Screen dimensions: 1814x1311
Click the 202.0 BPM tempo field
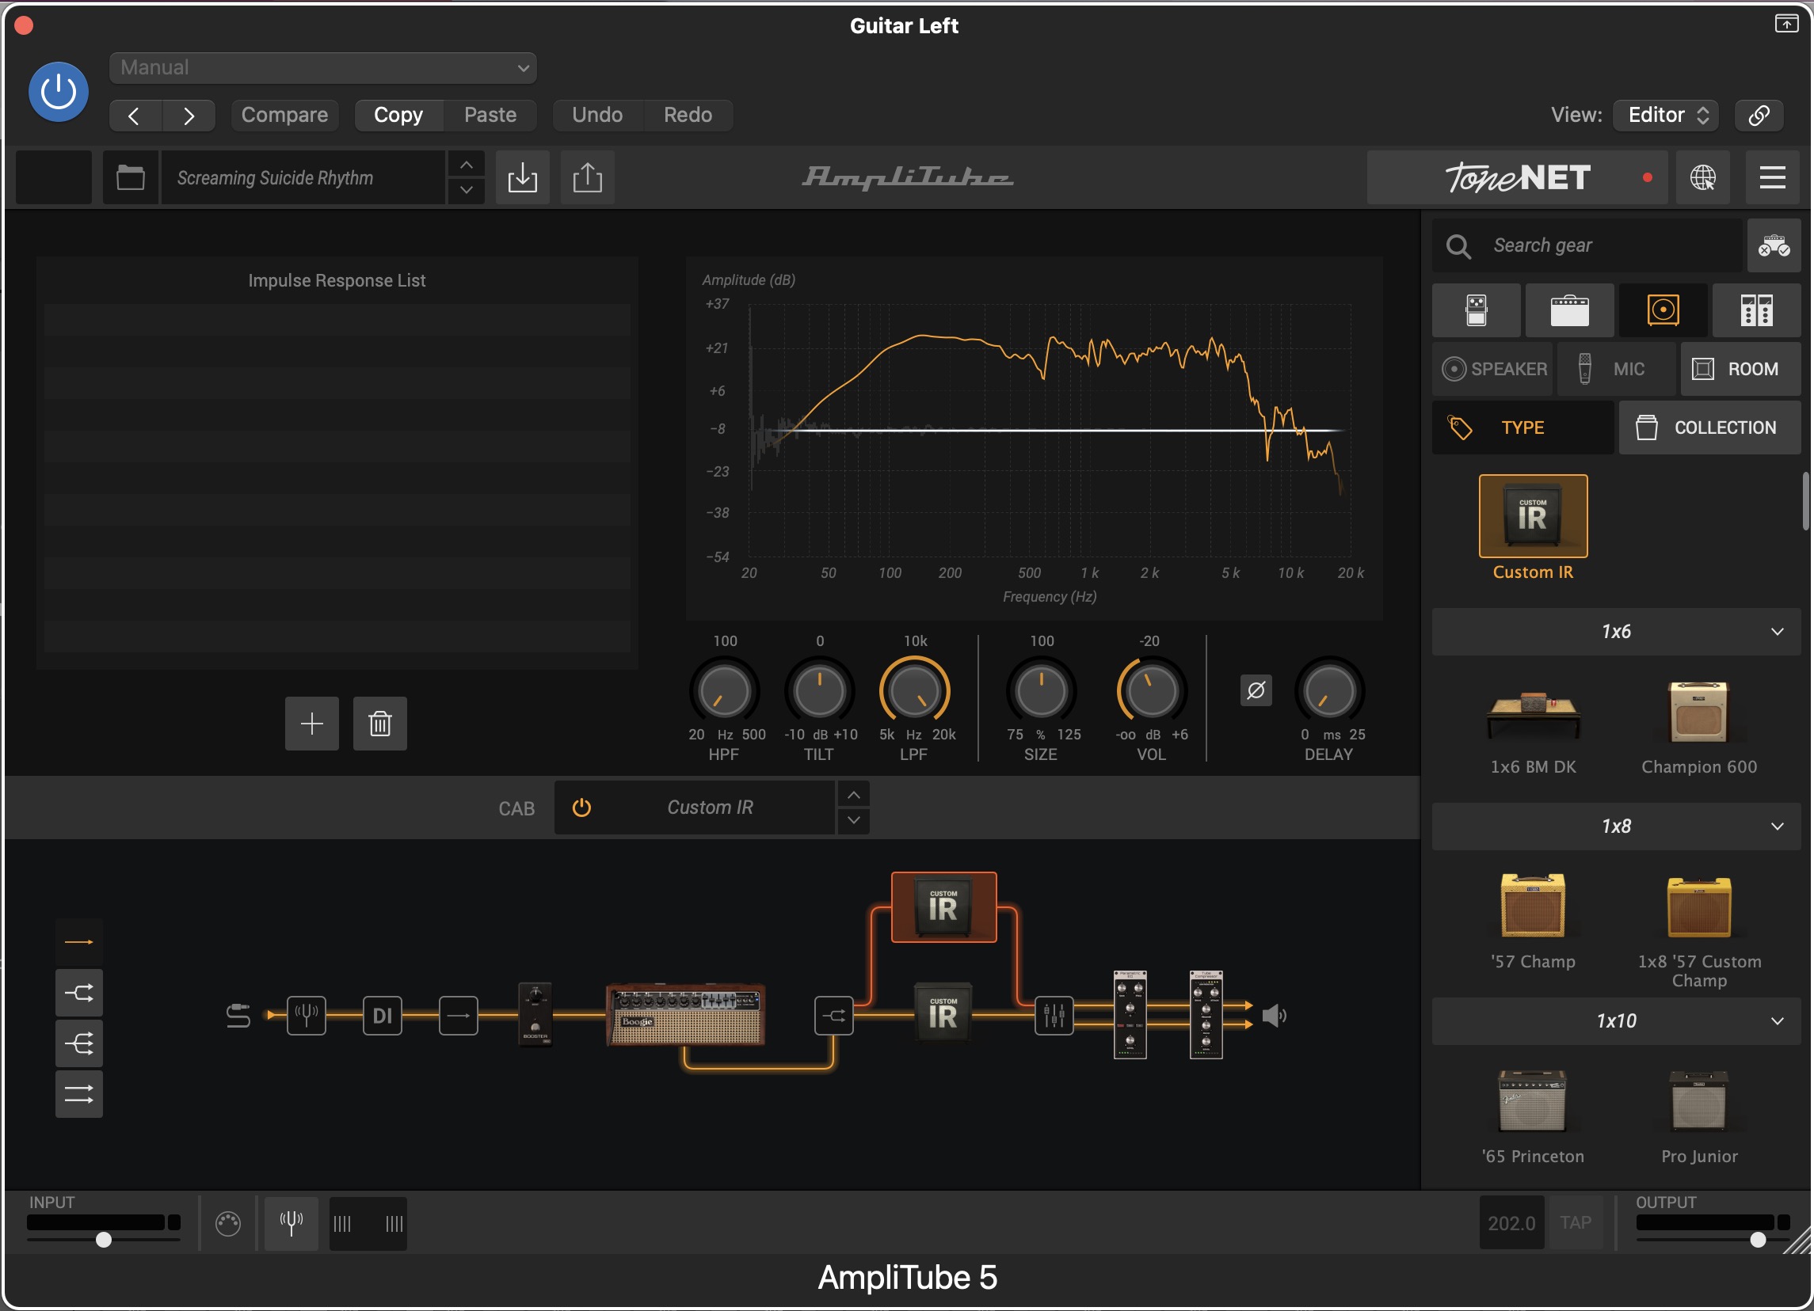pyautogui.click(x=1511, y=1224)
